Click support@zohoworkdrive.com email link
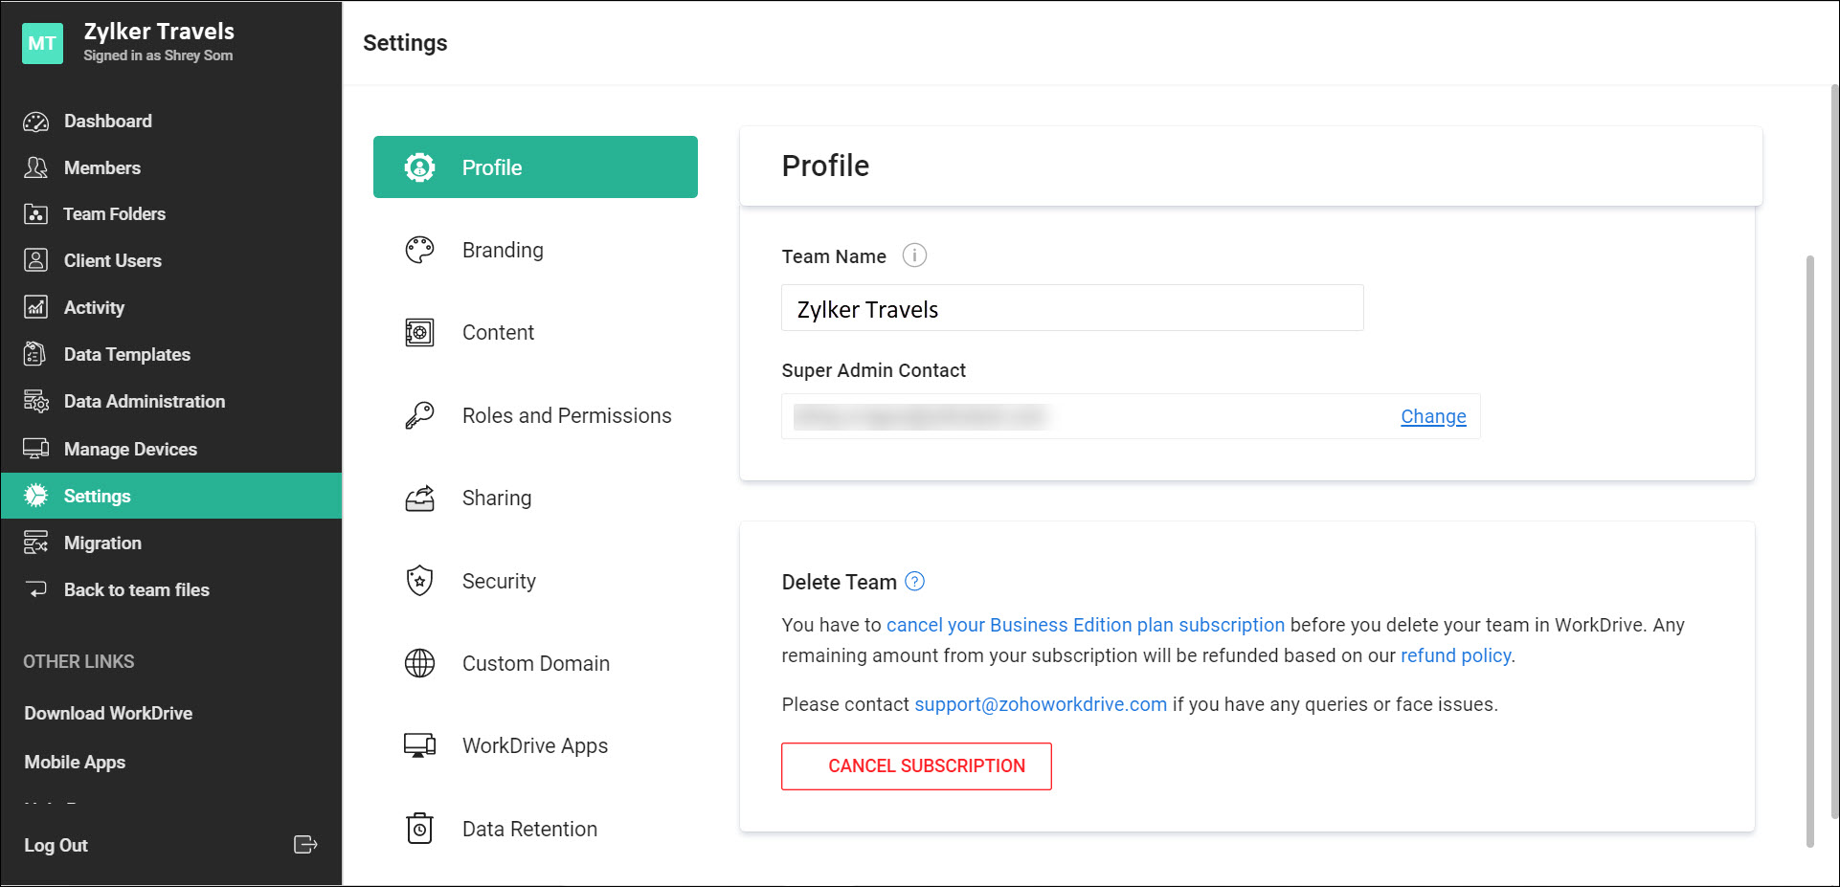1840x887 pixels. pyautogui.click(x=1041, y=704)
